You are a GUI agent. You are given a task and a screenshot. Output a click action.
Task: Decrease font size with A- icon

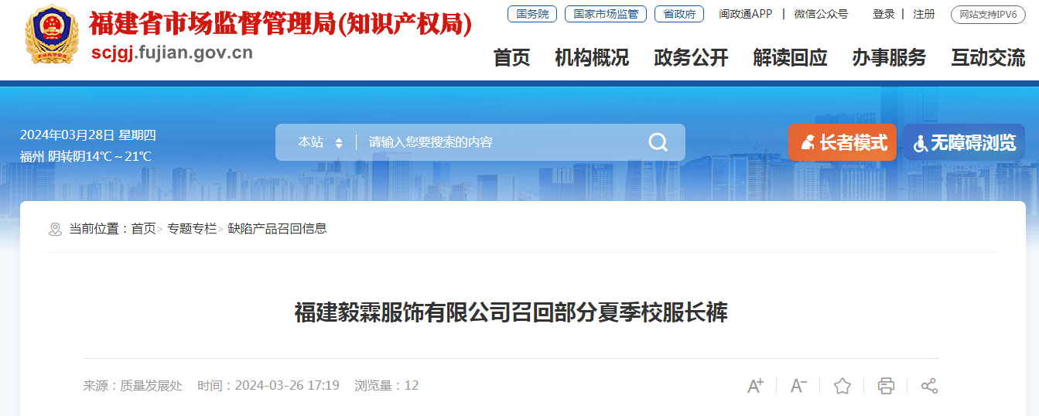tap(798, 386)
